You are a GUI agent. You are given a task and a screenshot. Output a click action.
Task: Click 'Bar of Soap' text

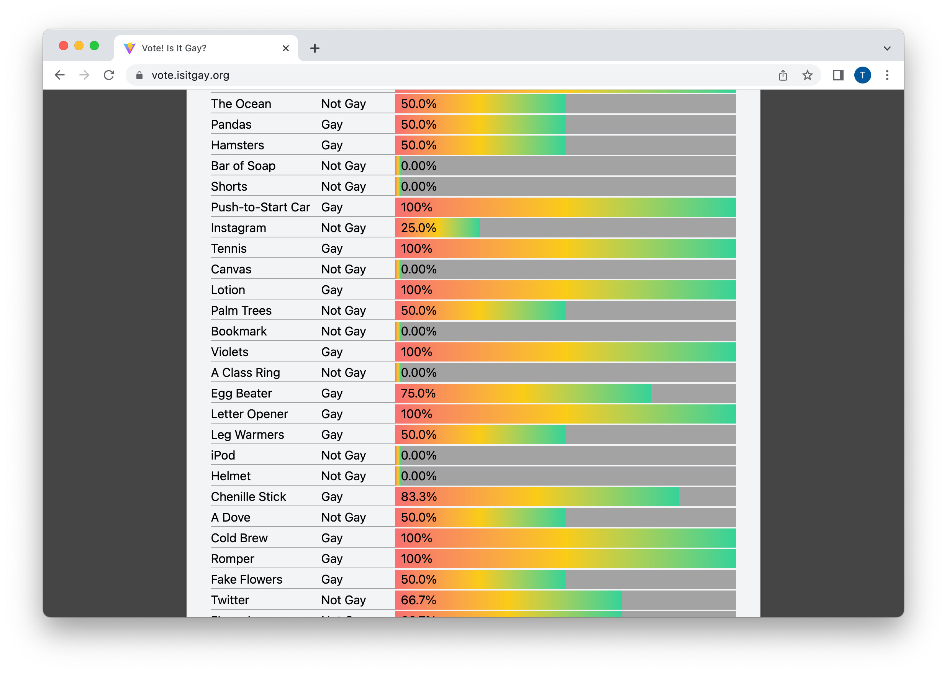point(243,166)
